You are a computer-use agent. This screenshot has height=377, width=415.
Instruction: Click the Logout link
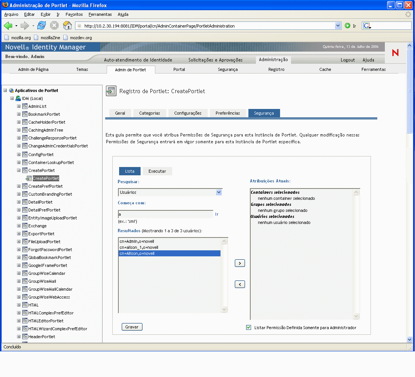click(348, 60)
